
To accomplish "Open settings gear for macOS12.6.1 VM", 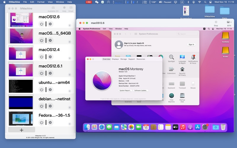I will point(50,73).
